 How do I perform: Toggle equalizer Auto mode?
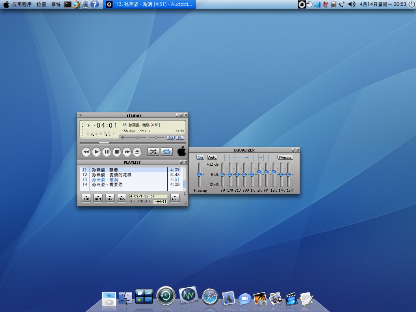(212, 157)
